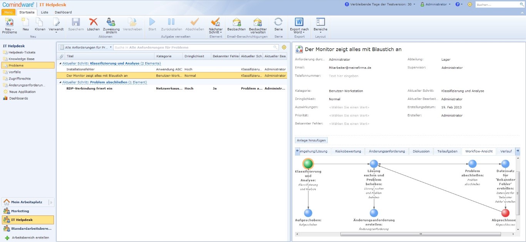Select the Änderungsanforderung erstellen workflow node
Screen dimensions: 526x242
click(x=374, y=213)
